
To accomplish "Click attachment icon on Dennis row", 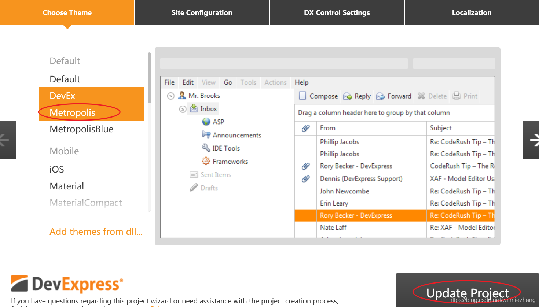I will pos(305,179).
